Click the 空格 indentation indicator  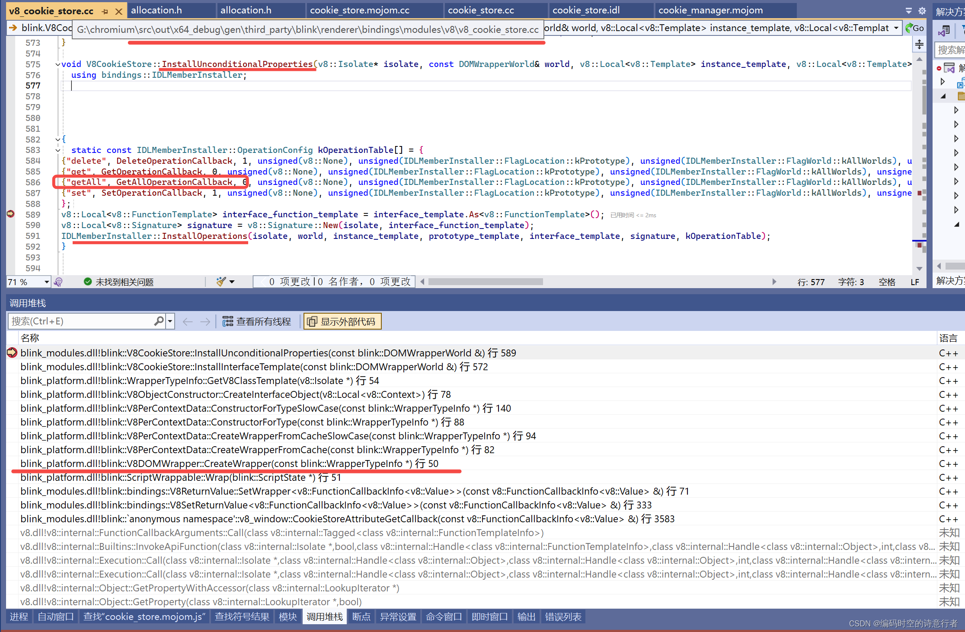pyautogui.click(x=887, y=282)
